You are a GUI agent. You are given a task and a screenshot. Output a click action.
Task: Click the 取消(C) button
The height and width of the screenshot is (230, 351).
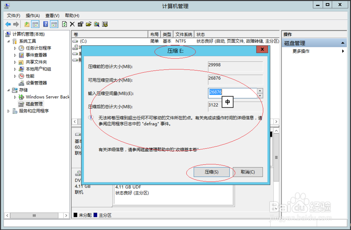(248, 172)
